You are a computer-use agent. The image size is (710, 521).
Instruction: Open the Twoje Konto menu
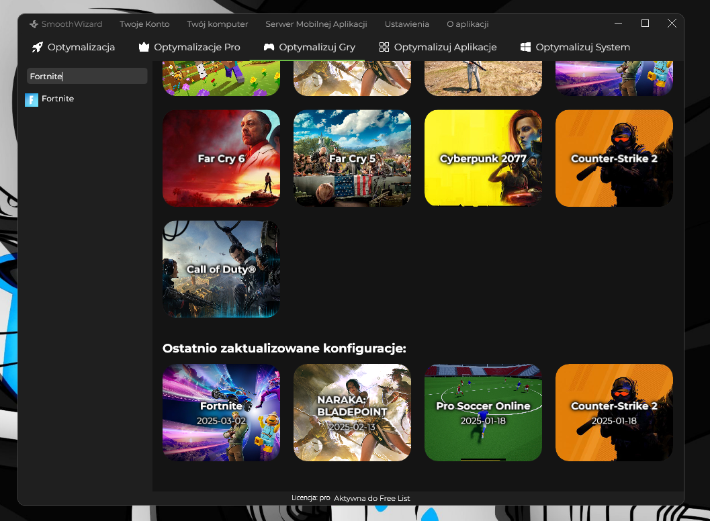click(144, 24)
